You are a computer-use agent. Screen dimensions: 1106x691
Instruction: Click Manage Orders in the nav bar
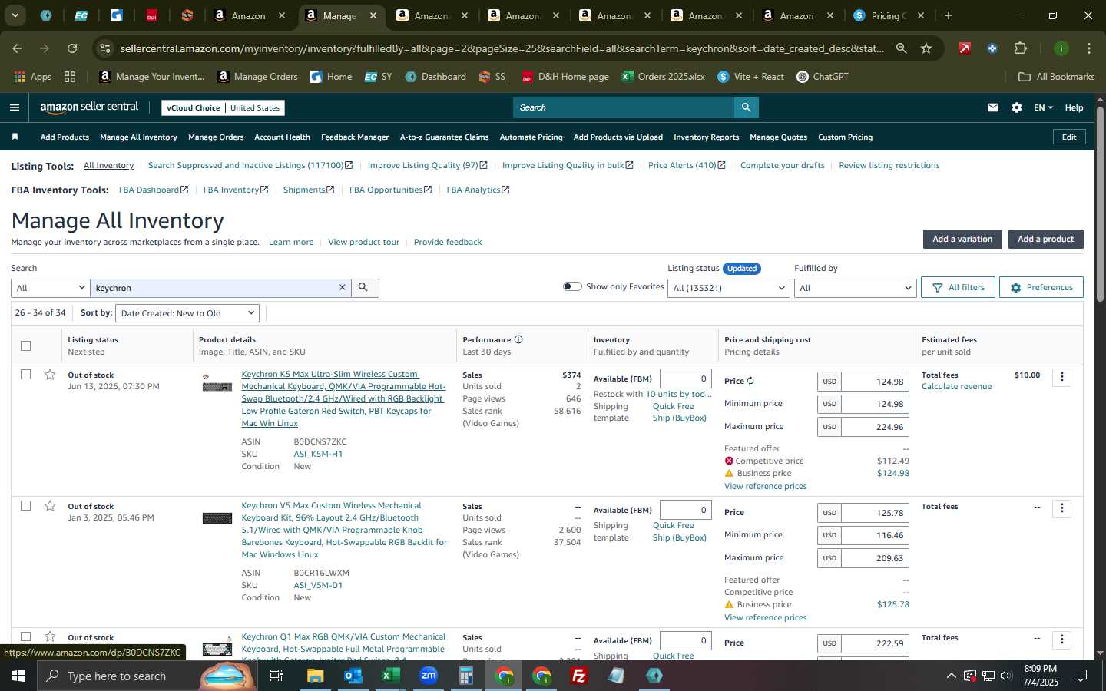pyautogui.click(x=216, y=137)
